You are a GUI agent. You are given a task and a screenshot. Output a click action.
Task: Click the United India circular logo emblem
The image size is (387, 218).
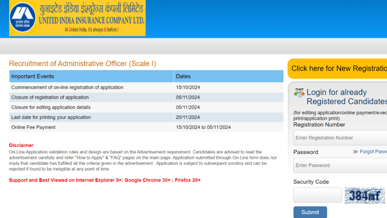tap(24, 18)
